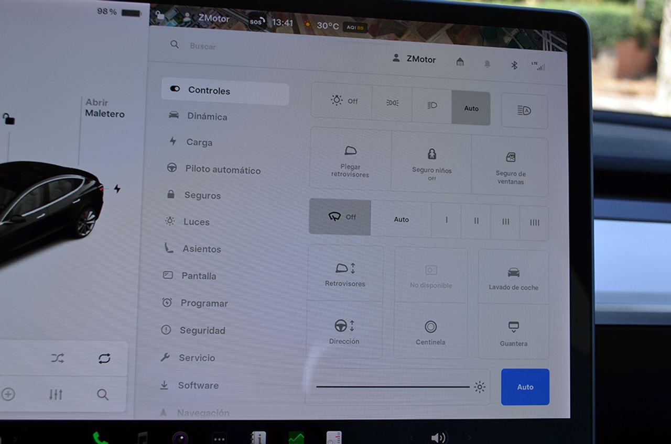Open the phone app in bottom bar
The height and width of the screenshot is (444, 671).
[100, 438]
